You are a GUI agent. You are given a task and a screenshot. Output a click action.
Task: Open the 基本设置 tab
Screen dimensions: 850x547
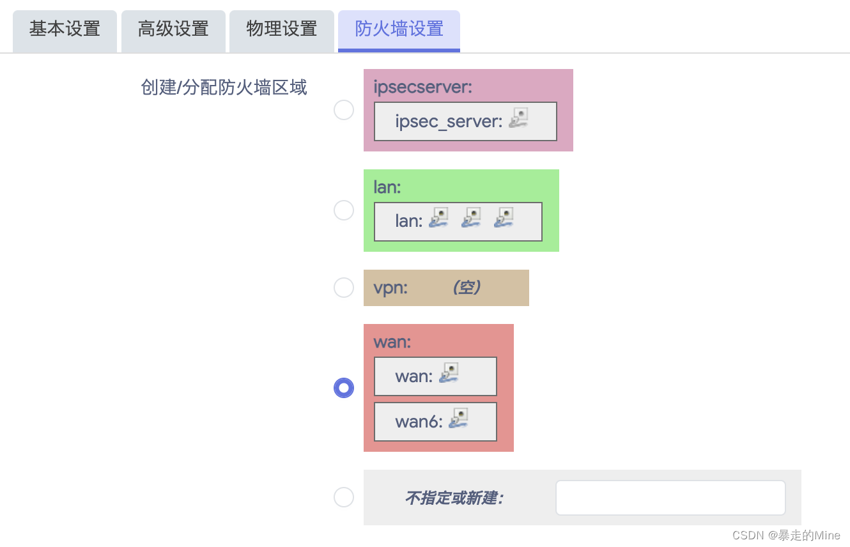(x=65, y=31)
